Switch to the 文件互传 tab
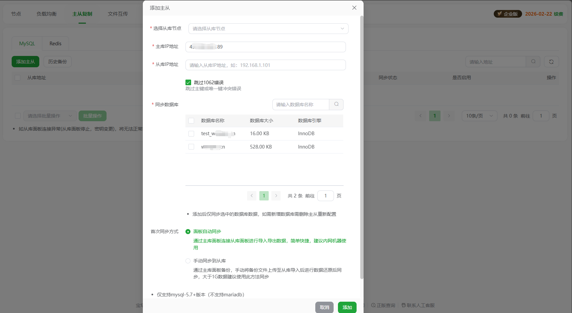572x313 pixels. [x=118, y=14]
